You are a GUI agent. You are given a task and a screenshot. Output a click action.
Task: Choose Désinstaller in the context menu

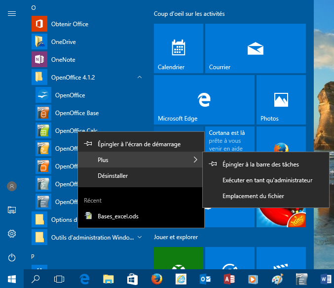coord(141,175)
